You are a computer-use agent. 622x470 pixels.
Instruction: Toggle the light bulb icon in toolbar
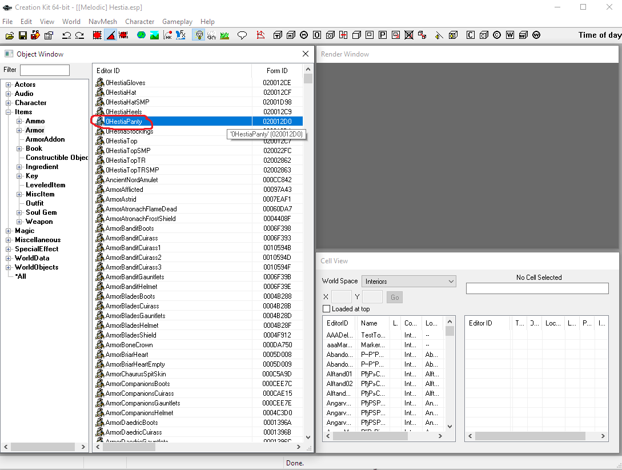(x=199, y=35)
